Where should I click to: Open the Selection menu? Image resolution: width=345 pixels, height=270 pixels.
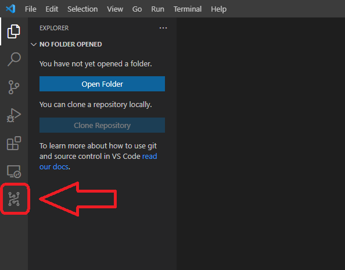point(82,9)
